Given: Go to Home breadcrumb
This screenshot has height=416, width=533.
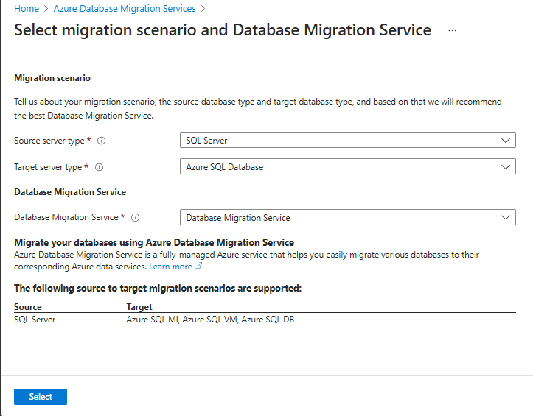Looking at the screenshot, I should coord(27,9).
